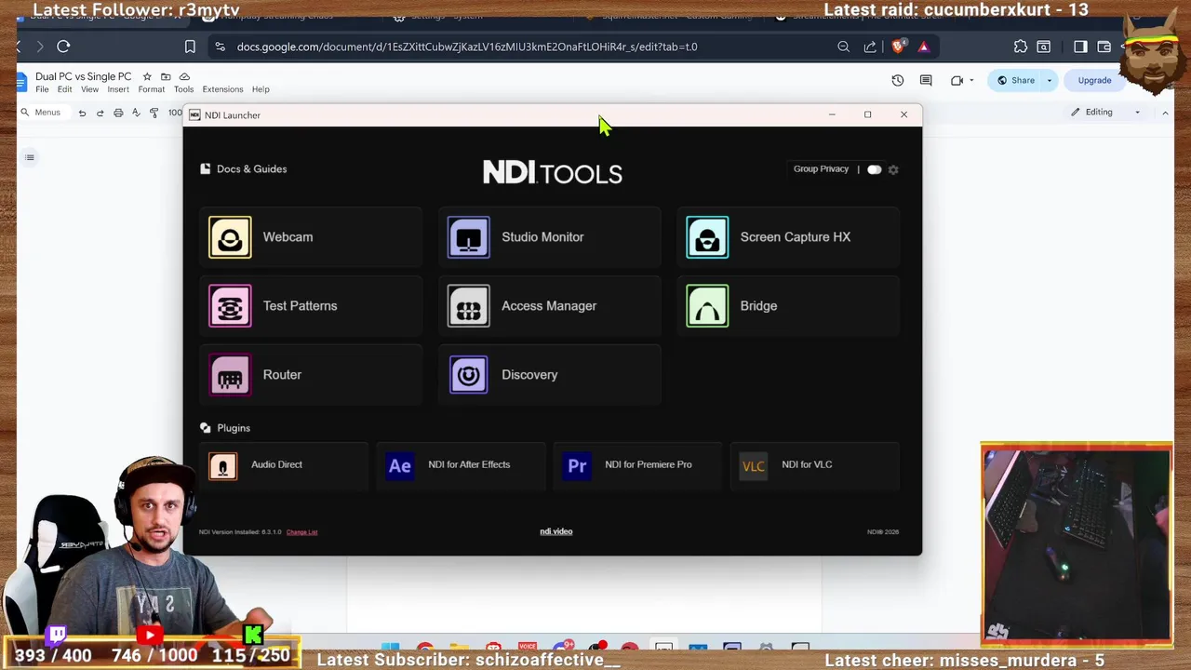The image size is (1191, 670).
Task: Share the page with browser share icon
Action: [870, 47]
